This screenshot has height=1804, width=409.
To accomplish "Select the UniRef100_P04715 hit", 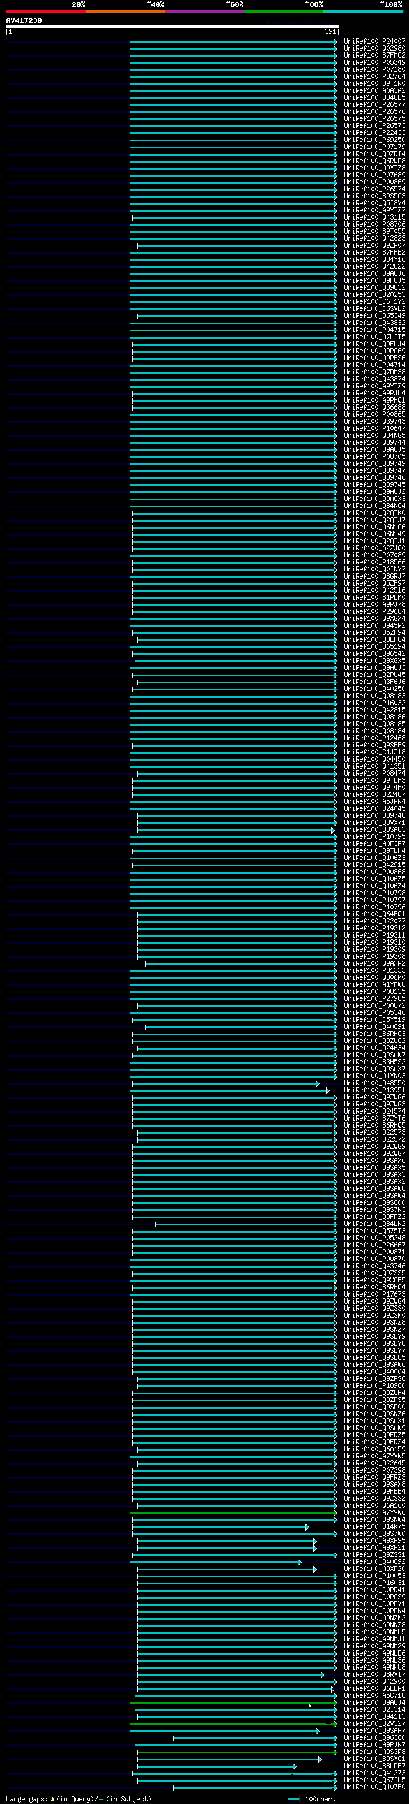I will 374,330.
